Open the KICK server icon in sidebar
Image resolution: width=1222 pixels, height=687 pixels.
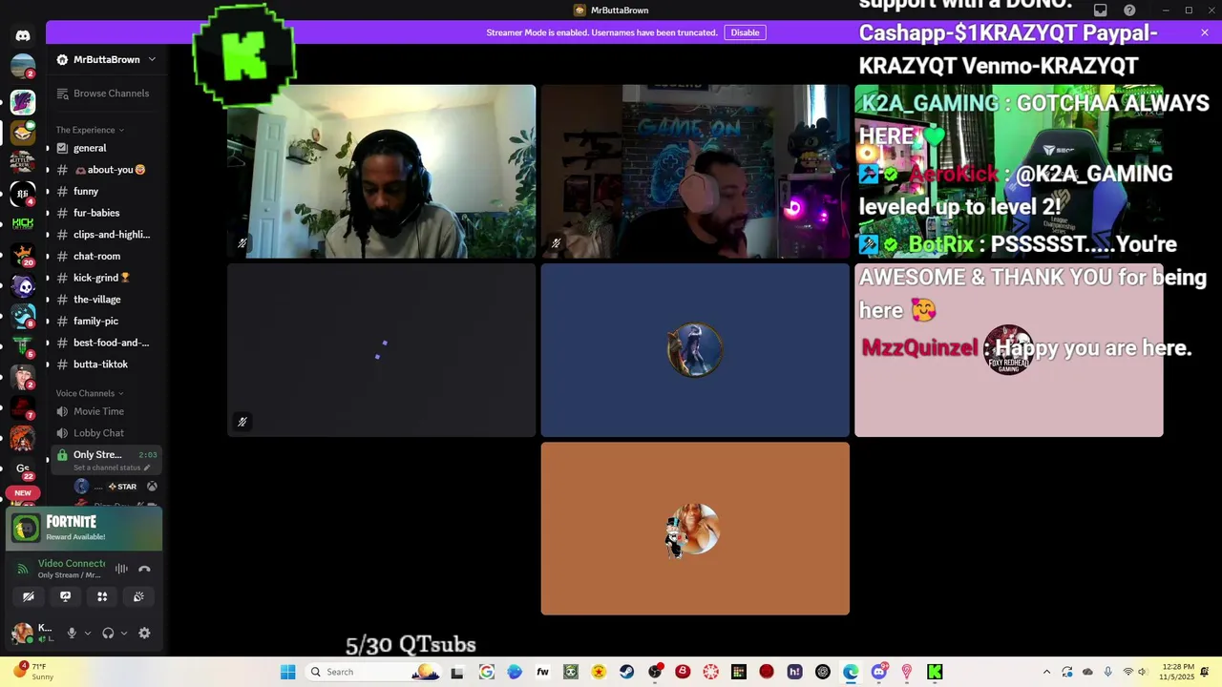23,223
